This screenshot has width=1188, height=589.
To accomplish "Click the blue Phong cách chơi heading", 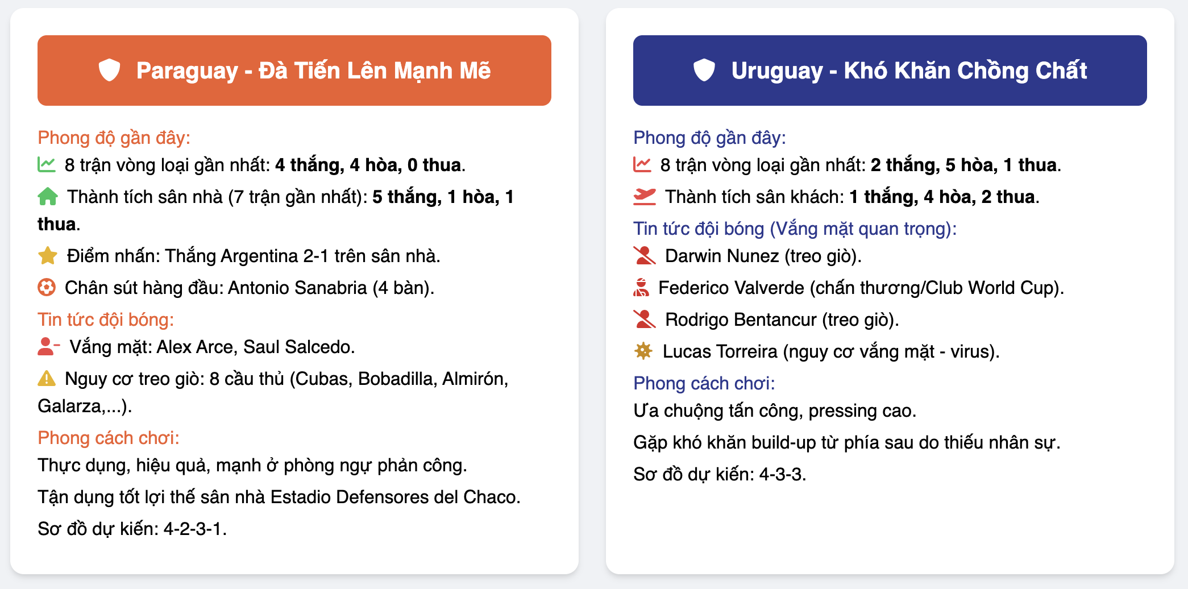I will tap(704, 383).
